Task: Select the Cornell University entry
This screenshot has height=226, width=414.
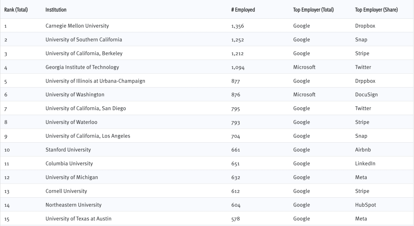Action: click(x=66, y=191)
